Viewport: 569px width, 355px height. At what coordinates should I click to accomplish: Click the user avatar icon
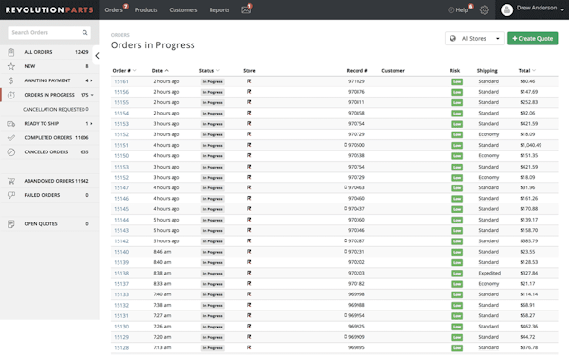[x=506, y=9]
